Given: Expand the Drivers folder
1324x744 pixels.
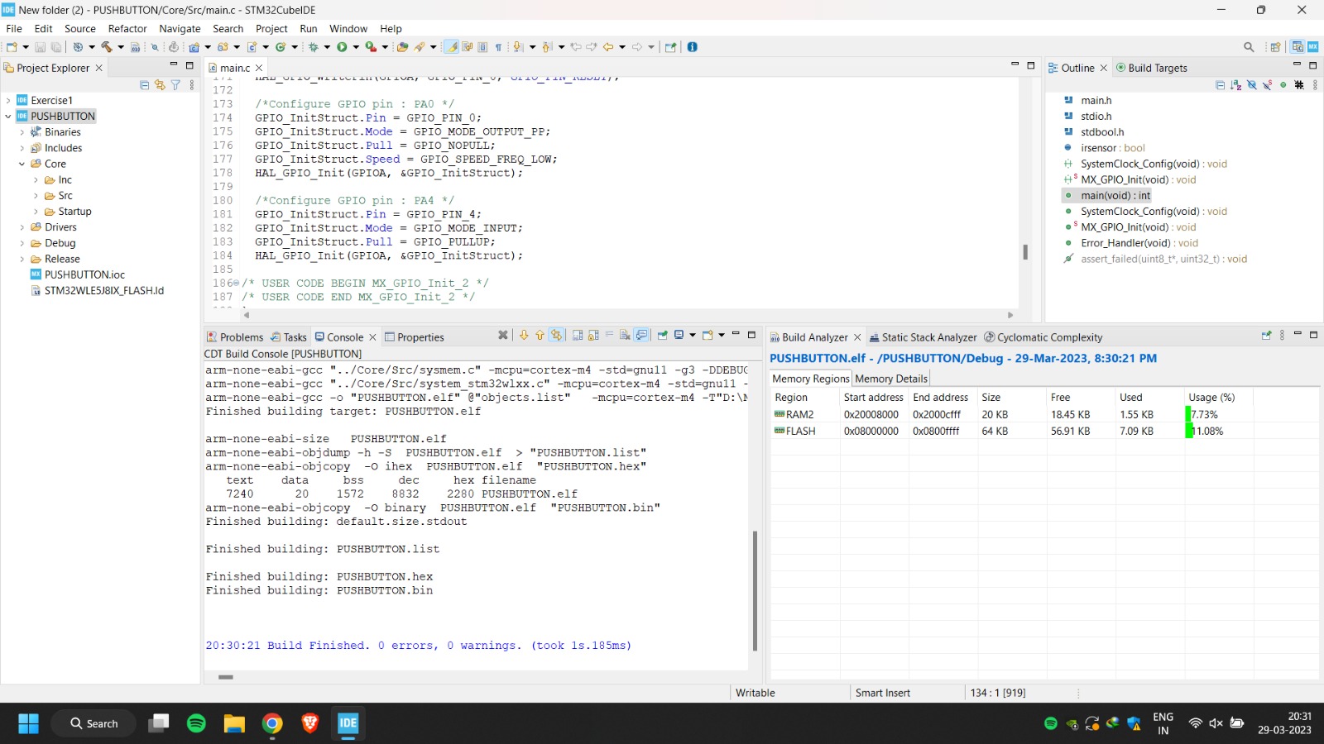Looking at the screenshot, I should (22, 227).
